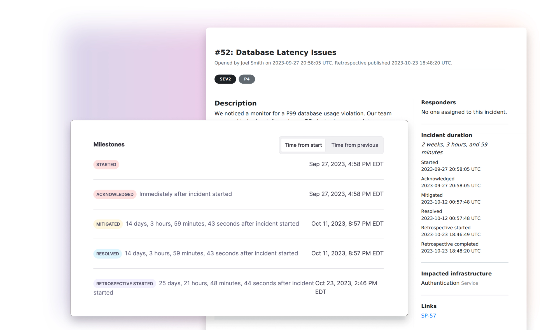
Task: Open the SP-57 link
Action: 428,316
